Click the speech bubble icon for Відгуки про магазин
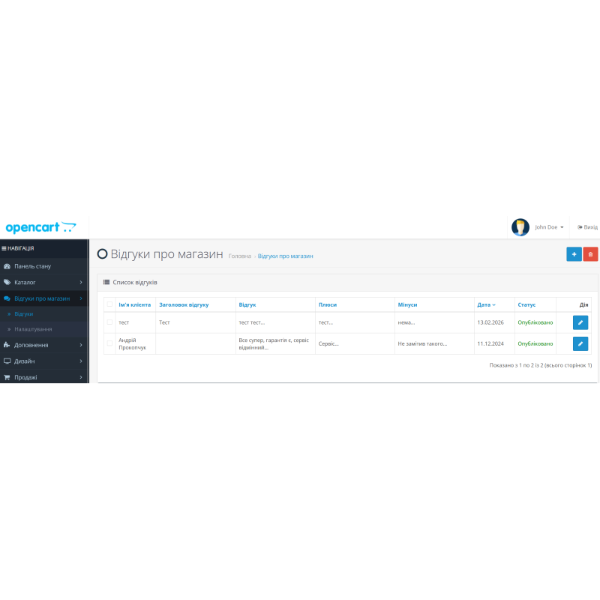The image size is (600, 600). tap(7, 298)
